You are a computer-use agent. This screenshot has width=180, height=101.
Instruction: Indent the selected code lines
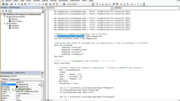[x=114, y=4]
